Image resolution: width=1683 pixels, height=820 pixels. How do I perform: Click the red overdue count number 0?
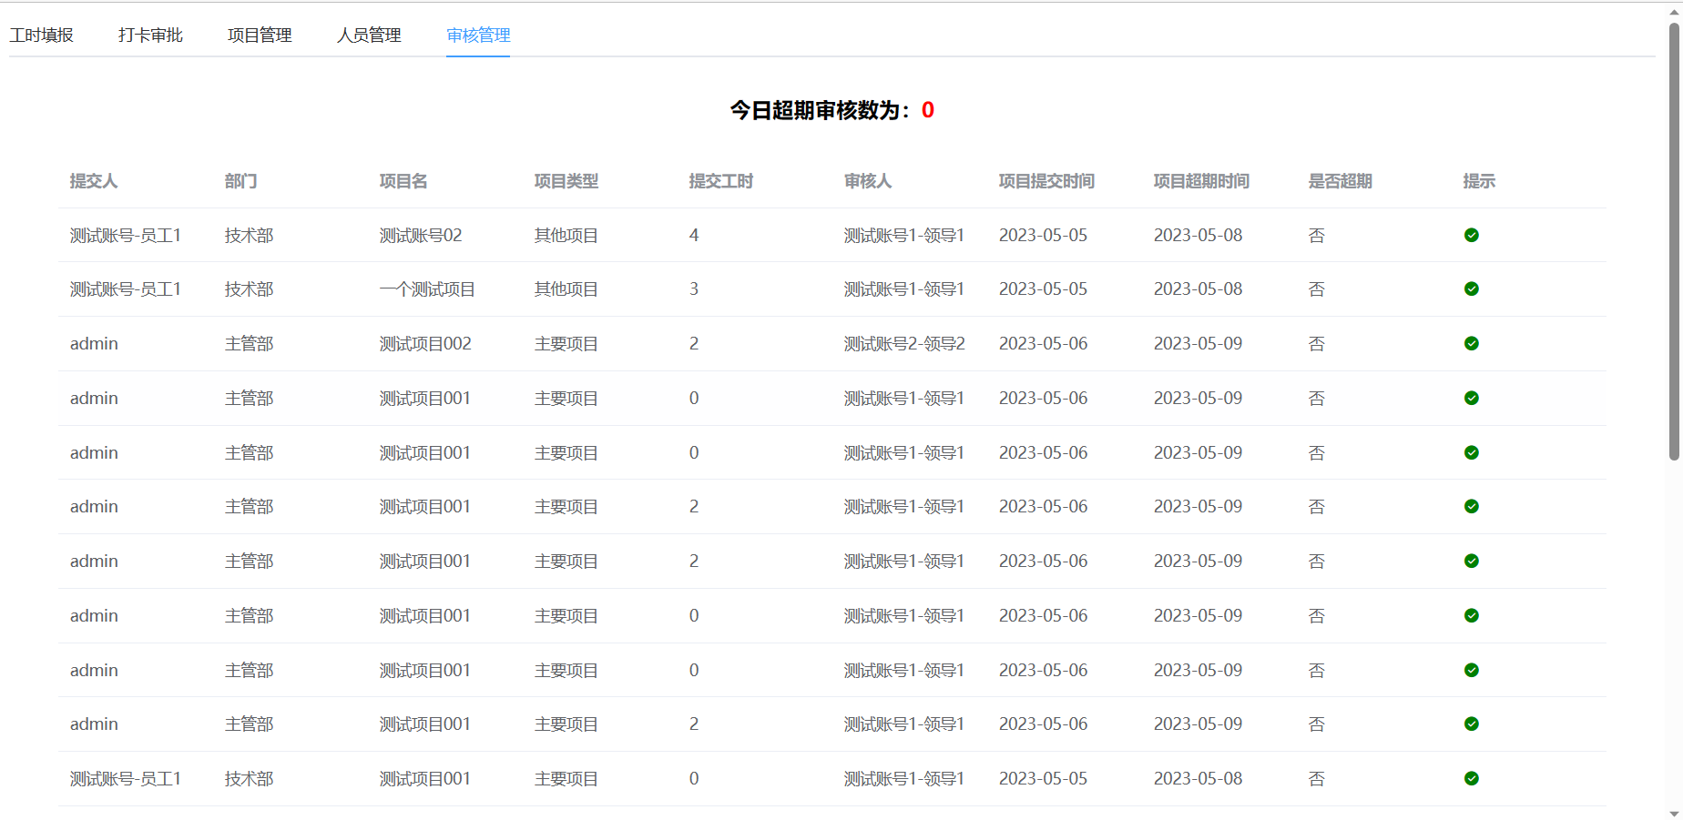coord(927,110)
